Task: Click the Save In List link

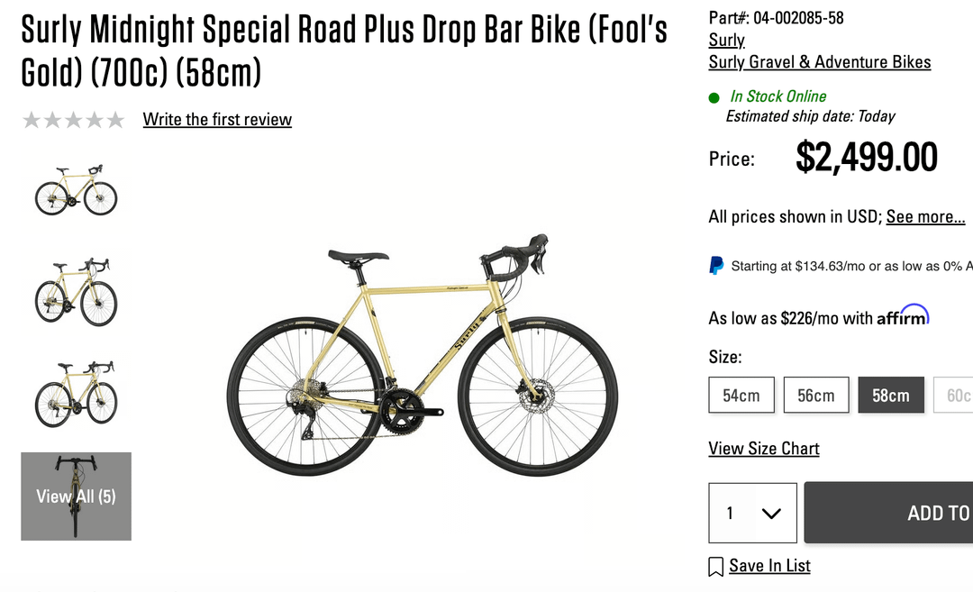Action: click(x=769, y=566)
